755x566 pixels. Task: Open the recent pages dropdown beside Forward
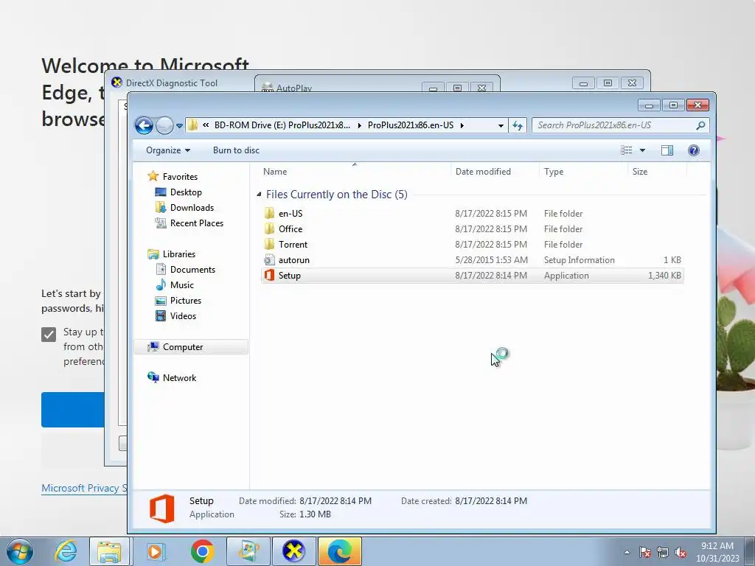coord(179,126)
